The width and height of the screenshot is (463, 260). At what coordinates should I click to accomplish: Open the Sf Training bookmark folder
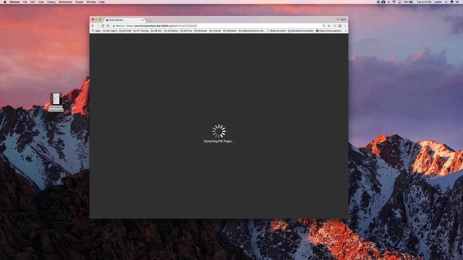141,31
